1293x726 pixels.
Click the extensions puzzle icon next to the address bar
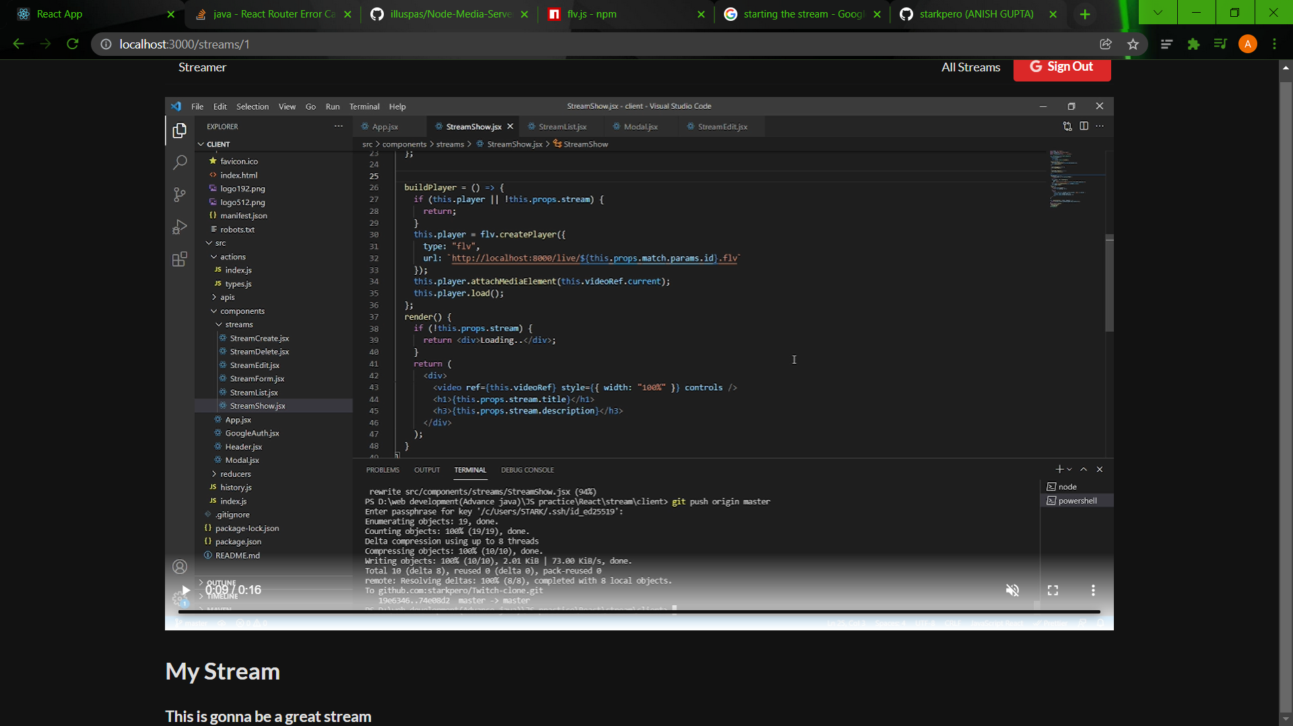(1195, 44)
